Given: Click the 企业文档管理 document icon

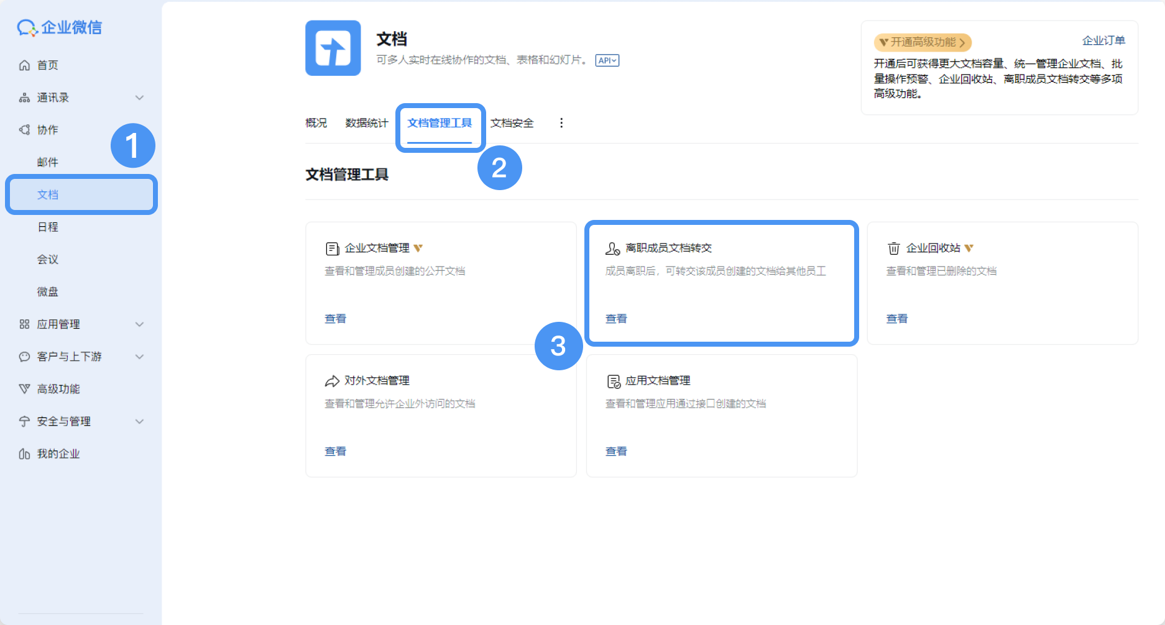Looking at the screenshot, I should pos(332,249).
